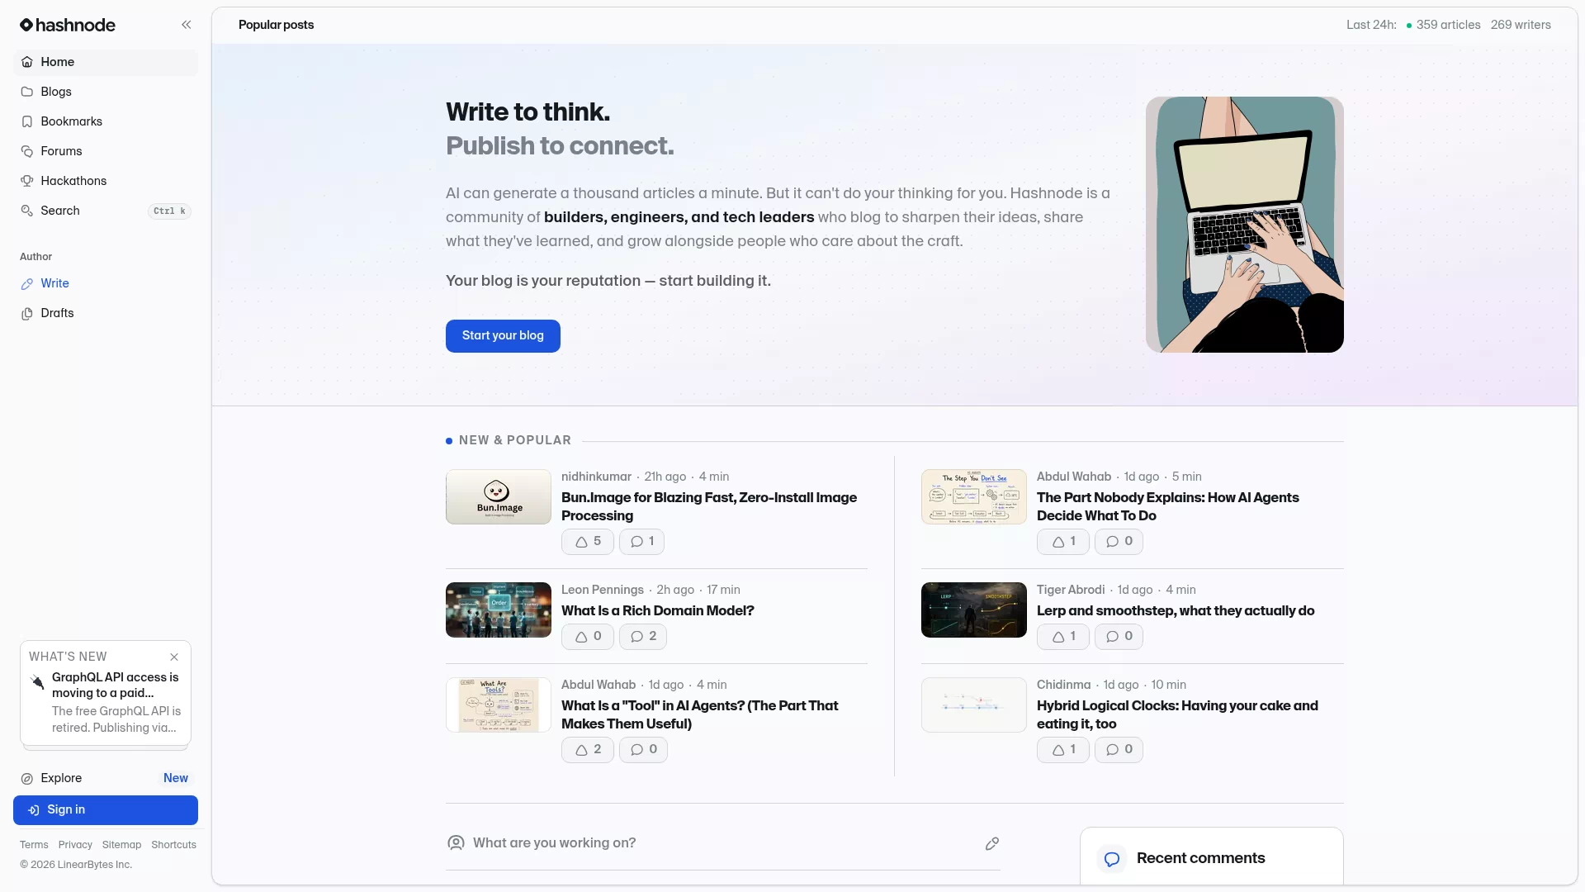Open Search from the sidebar
1585x892 pixels.
coord(106,211)
